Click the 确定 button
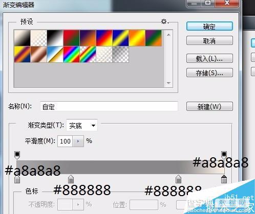 click(x=209, y=26)
